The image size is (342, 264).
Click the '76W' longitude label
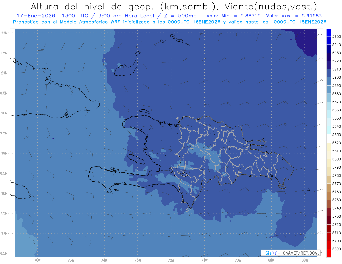click(x=37, y=260)
